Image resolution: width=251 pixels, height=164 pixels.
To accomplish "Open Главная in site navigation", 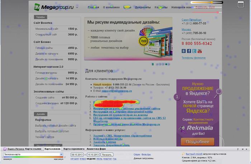I will point(93,8).
